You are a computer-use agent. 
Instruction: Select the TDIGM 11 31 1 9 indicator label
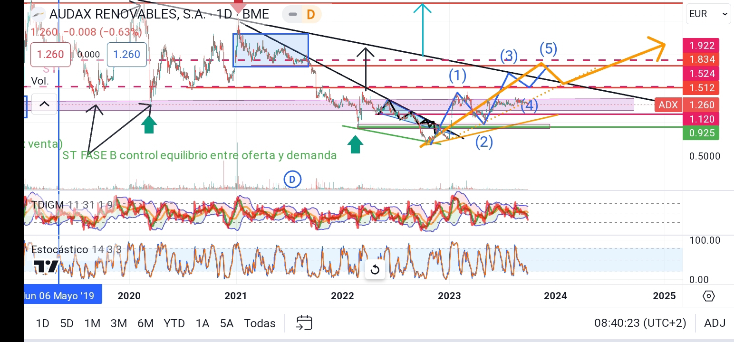coord(72,205)
